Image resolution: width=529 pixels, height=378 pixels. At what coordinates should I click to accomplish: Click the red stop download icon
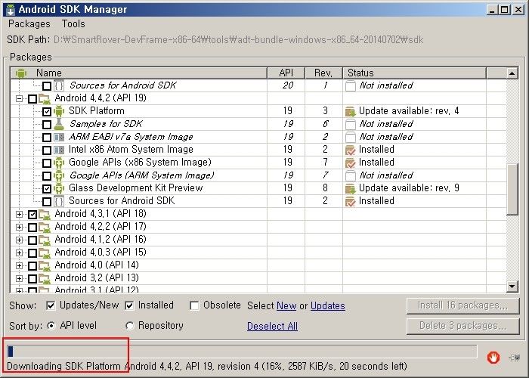click(x=493, y=357)
